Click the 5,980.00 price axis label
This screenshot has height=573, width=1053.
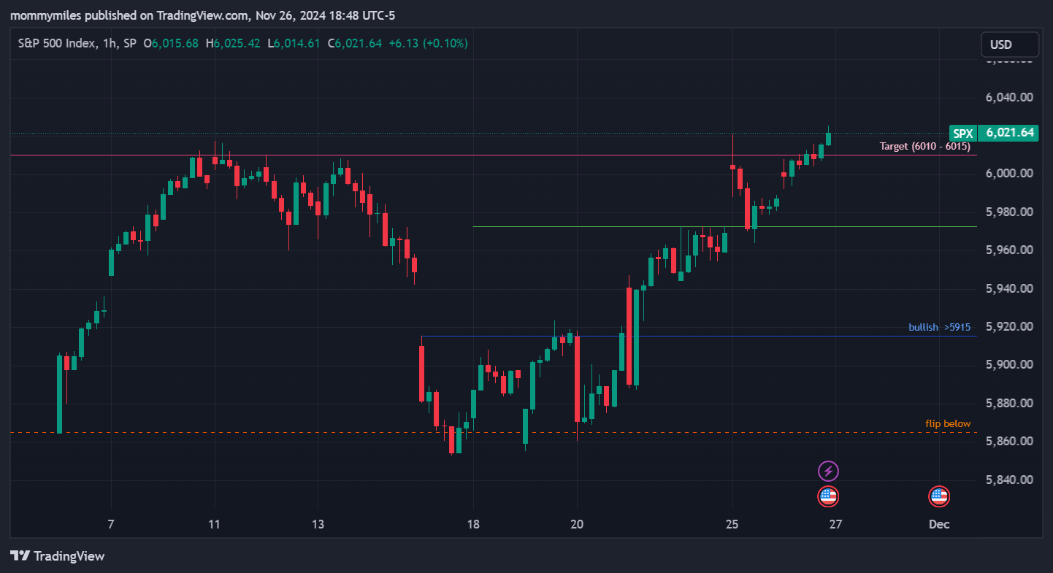click(1010, 212)
